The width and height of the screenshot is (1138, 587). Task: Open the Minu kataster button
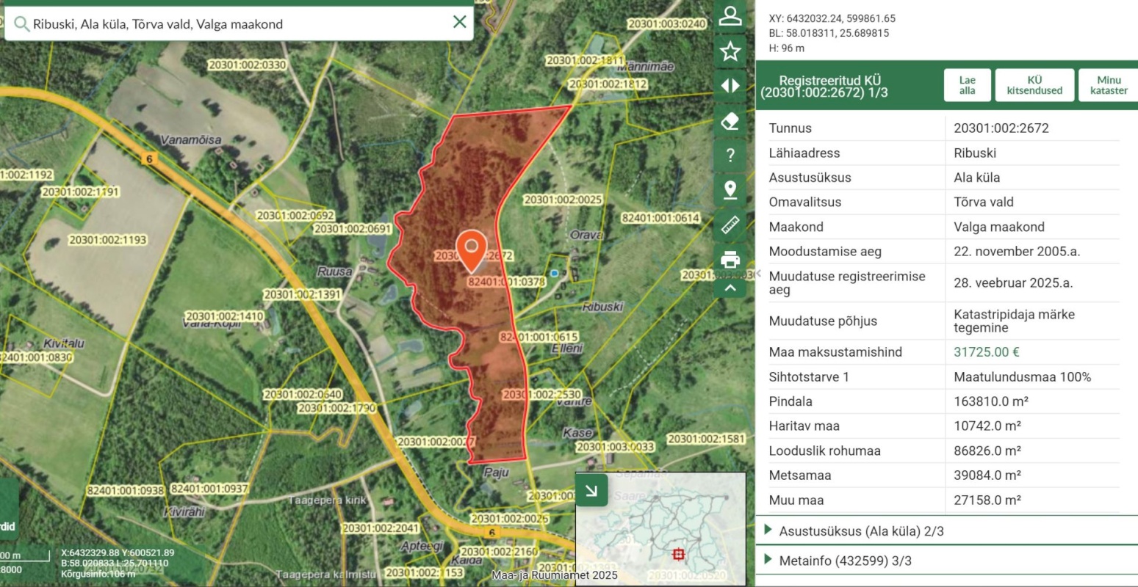point(1109,85)
